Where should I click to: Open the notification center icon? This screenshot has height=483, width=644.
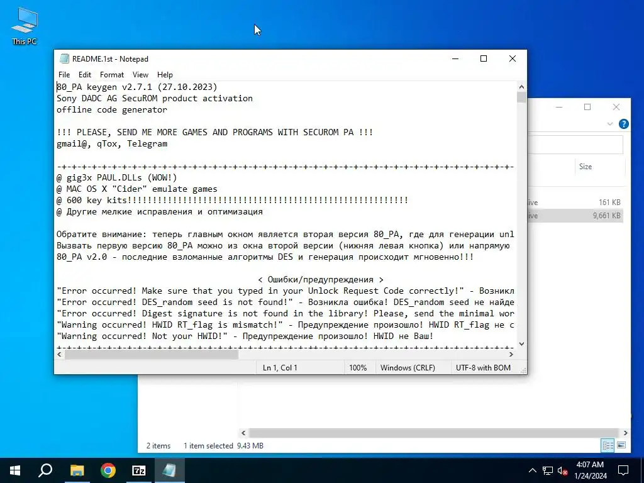click(x=623, y=470)
